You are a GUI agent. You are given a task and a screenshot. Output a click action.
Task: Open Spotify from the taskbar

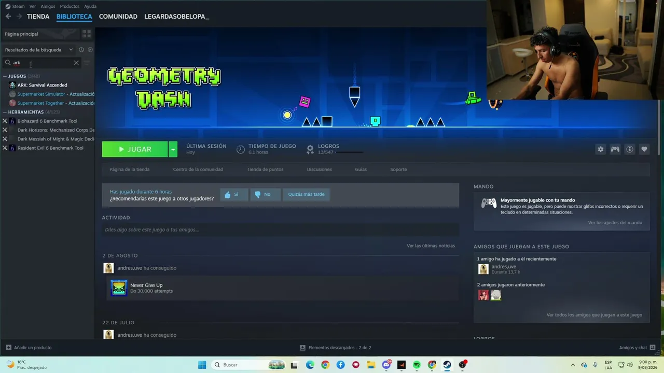pyautogui.click(x=417, y=365)
